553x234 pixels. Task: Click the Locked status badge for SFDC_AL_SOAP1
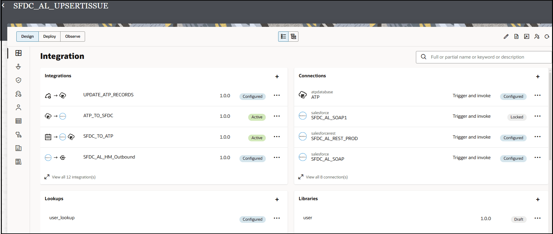517,117
